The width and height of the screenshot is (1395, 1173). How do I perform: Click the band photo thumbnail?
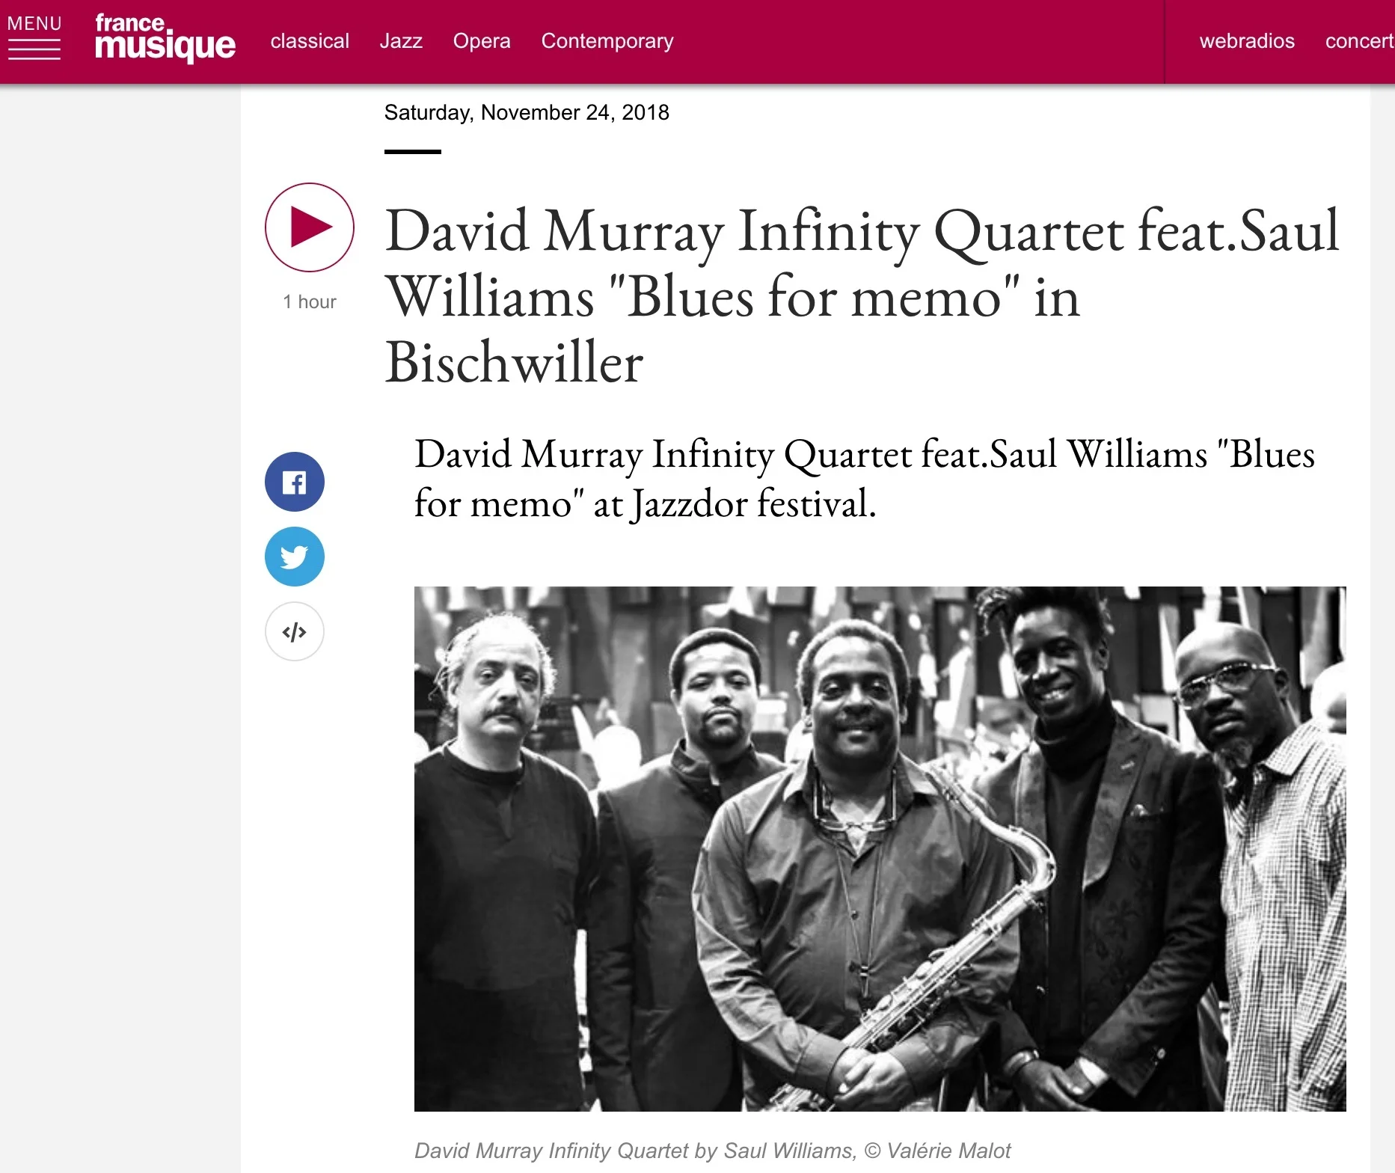(880, 849)
